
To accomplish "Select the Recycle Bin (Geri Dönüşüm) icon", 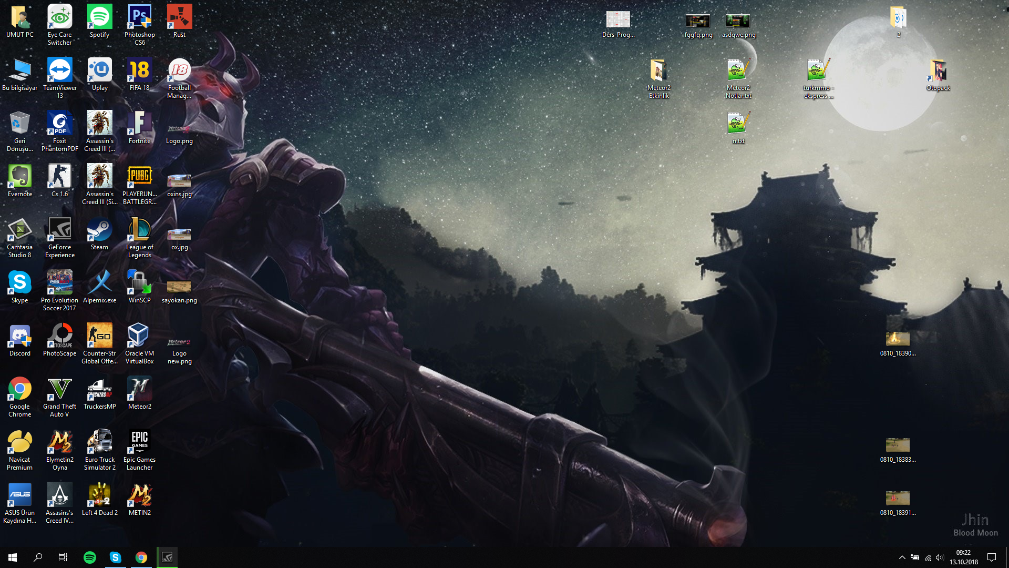I will click(x=20, y=131).
